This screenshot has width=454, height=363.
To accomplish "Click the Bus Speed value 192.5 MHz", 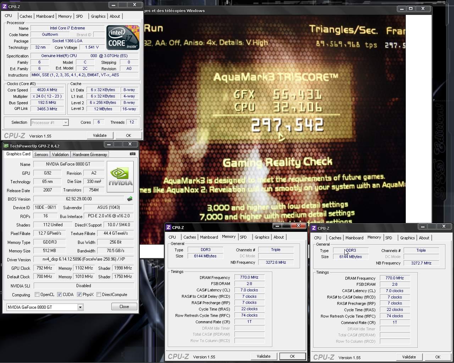I will pos(47,103).
